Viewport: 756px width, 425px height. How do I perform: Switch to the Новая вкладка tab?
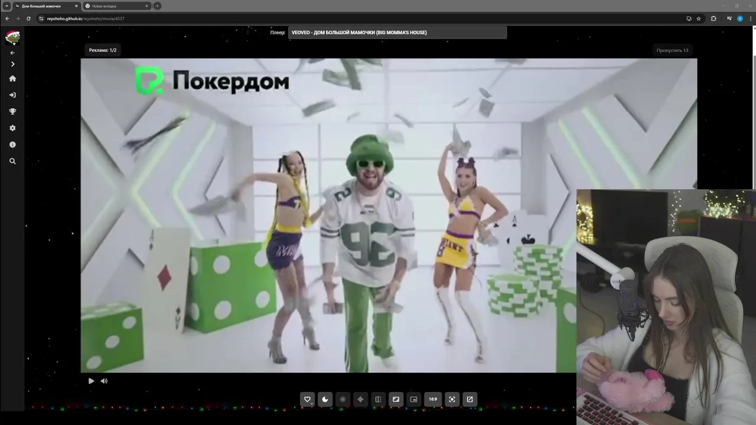117,6
